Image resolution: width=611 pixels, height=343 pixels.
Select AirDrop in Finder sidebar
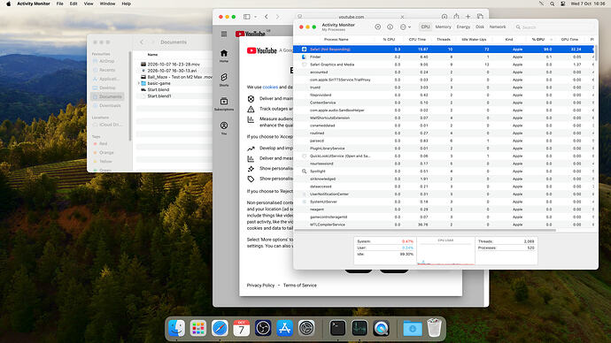(x=104, y=61)
